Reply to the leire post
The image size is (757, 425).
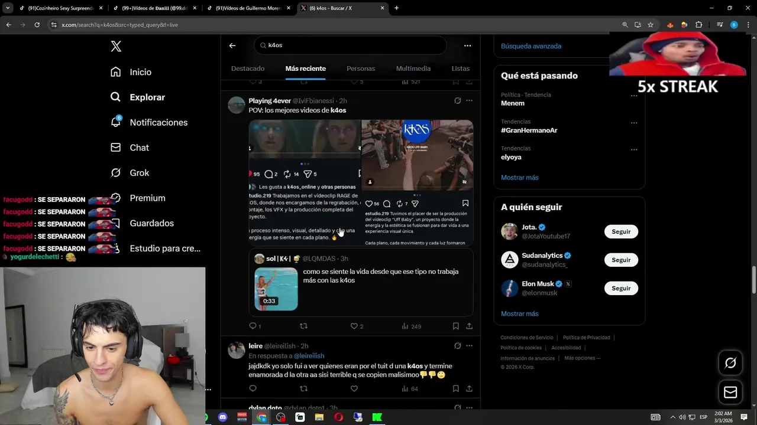253,388
